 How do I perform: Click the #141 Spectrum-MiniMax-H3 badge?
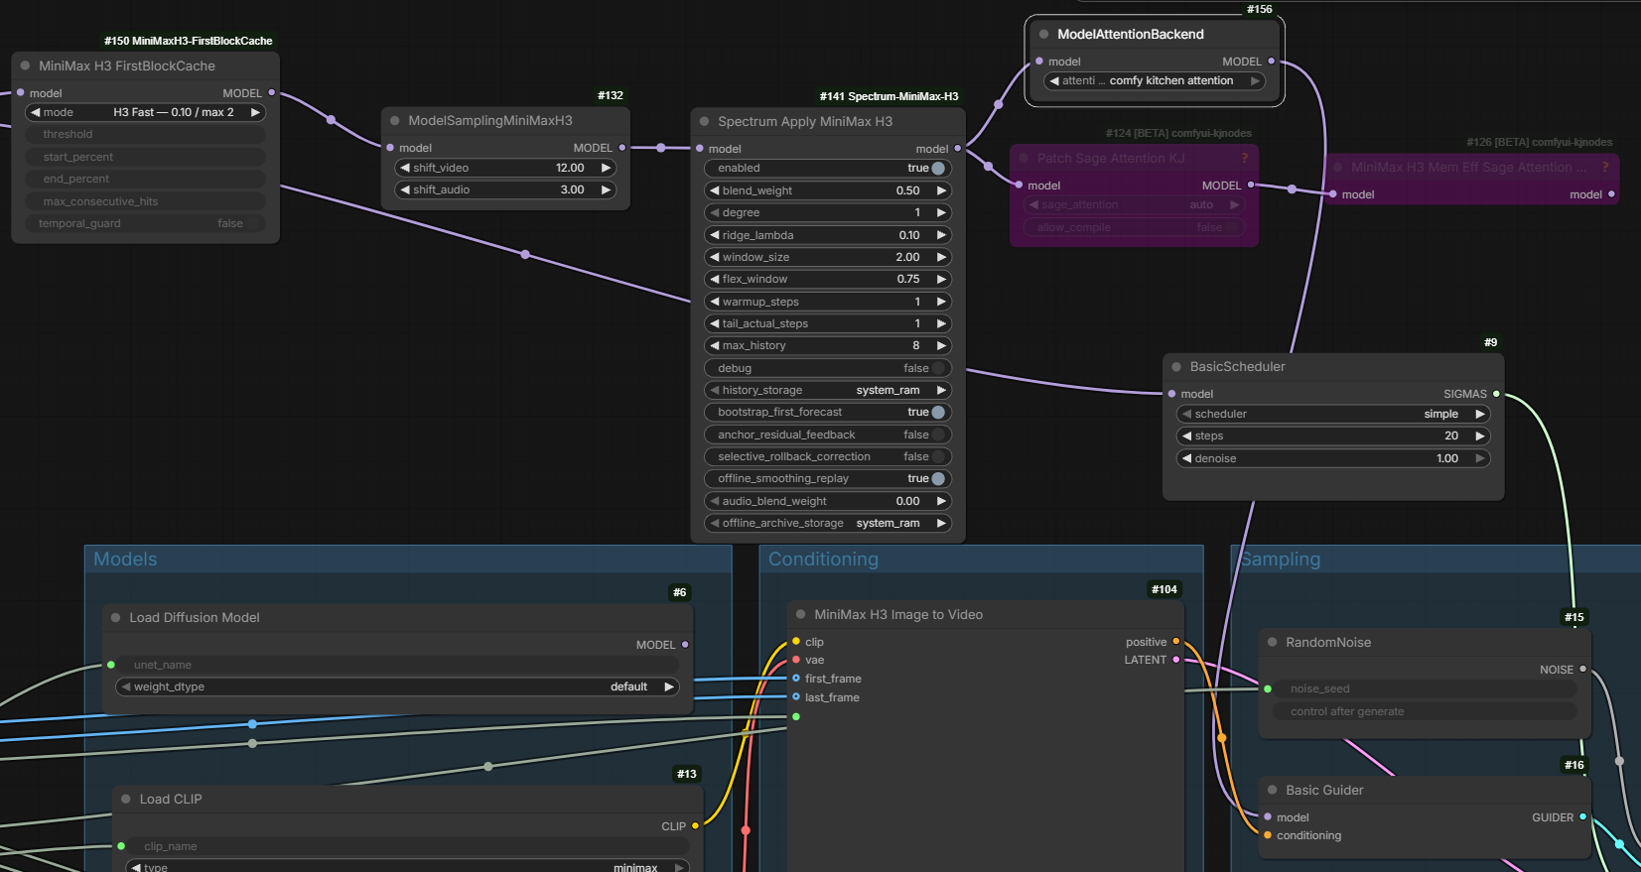[889, 96]
